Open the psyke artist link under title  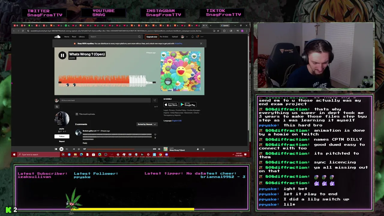72,58
